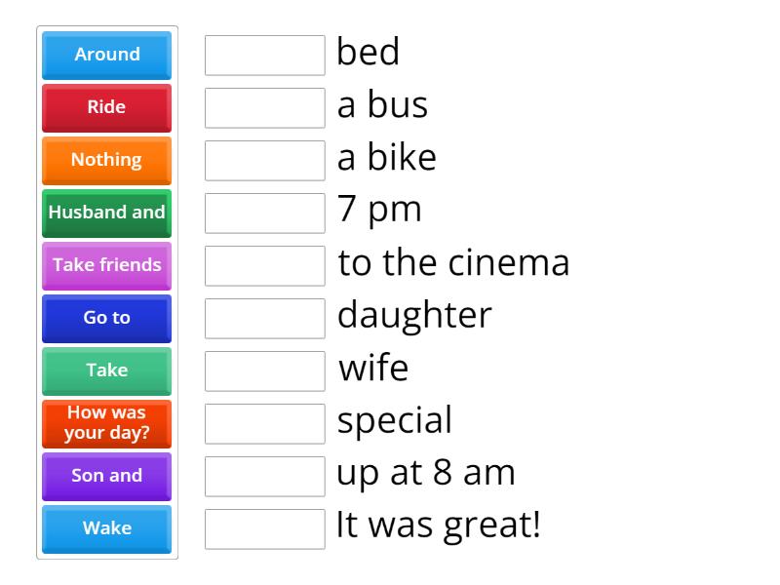Image resolution: width=780 pixels, height=585 pixels.
Task: Click the purple 'Son and' tile
Action: [x=106, y=476]
